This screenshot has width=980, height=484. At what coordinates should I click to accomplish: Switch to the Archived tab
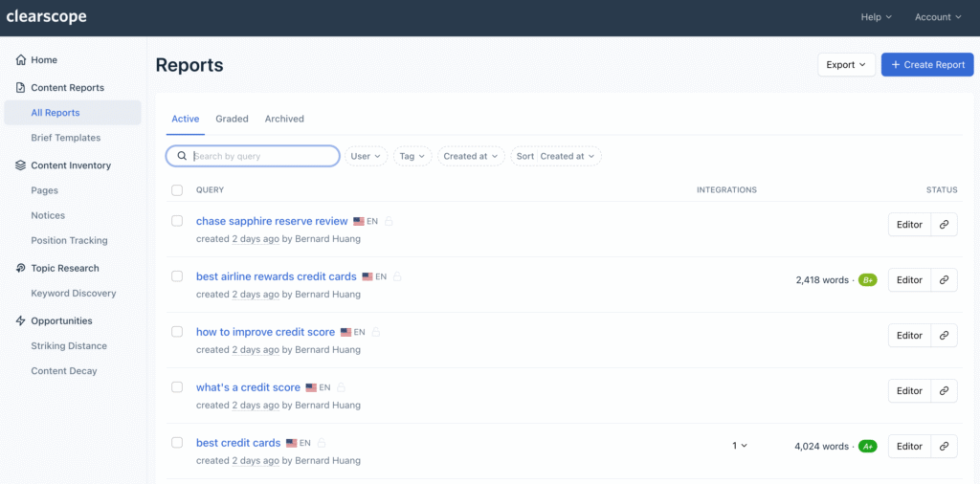284,119
